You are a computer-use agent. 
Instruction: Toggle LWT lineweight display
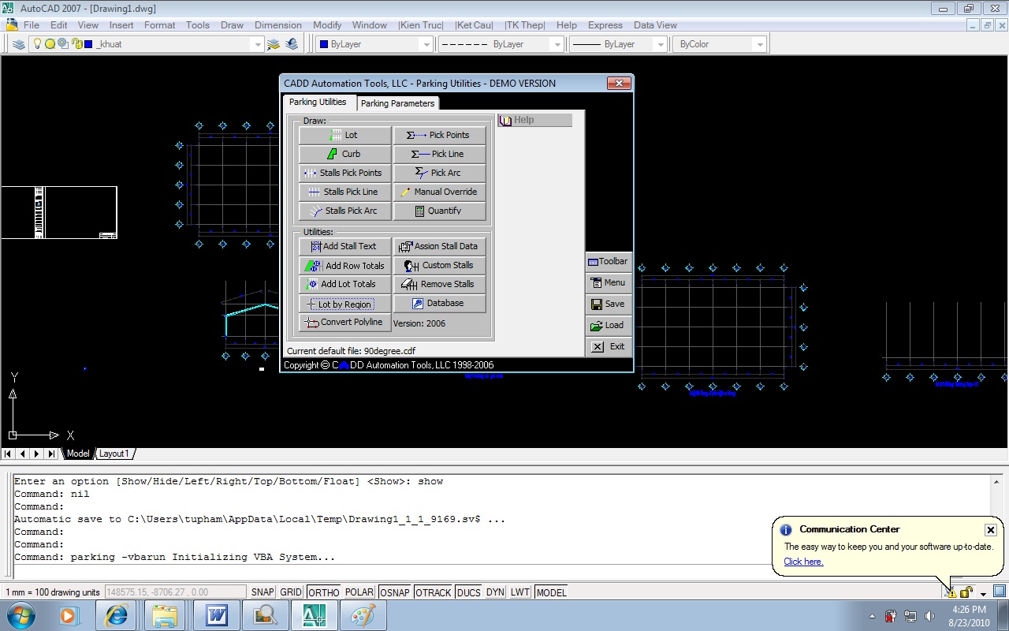coord(520,592)
